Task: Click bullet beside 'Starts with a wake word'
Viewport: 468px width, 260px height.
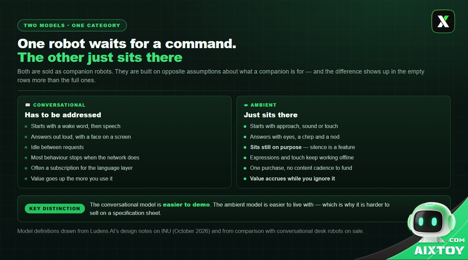Action: coord(26,126)
